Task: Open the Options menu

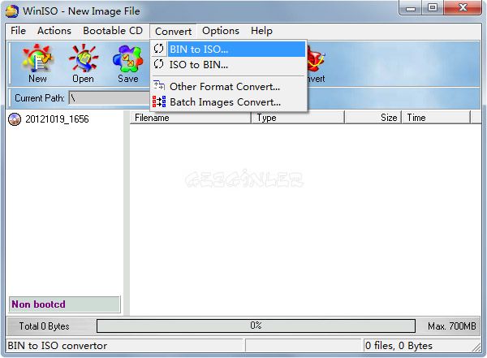Action: point(221,31)
